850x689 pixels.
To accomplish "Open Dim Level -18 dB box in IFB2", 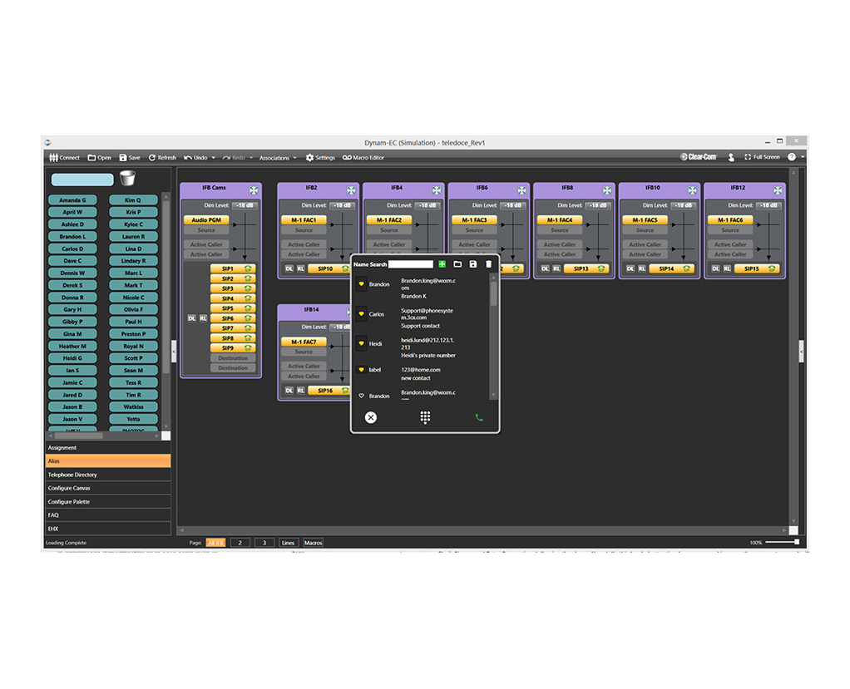I will click(343, 206).
